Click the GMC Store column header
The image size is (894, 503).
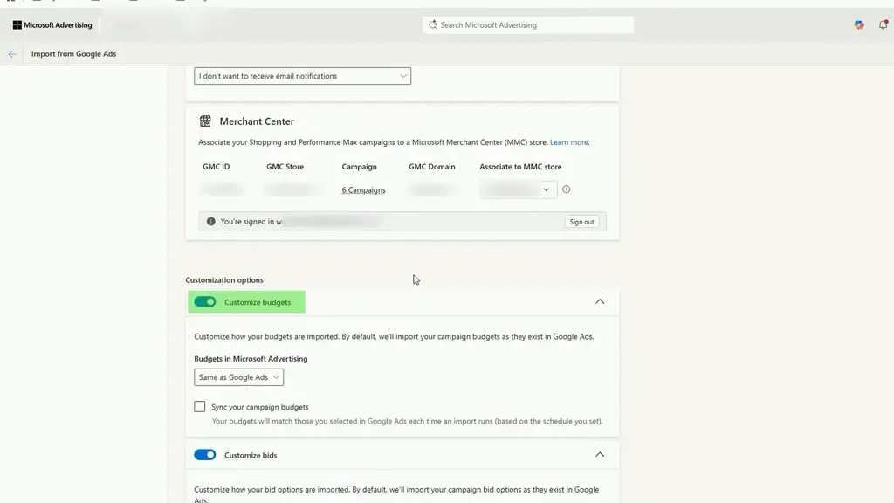pos(285,167)
